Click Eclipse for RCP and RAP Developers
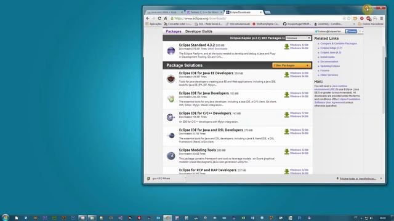The image size is (394, 221). coord(207,170)
